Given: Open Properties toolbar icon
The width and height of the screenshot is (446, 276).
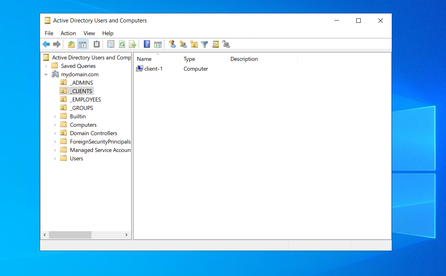Looking at the screenshot, I should click(111, 45).
